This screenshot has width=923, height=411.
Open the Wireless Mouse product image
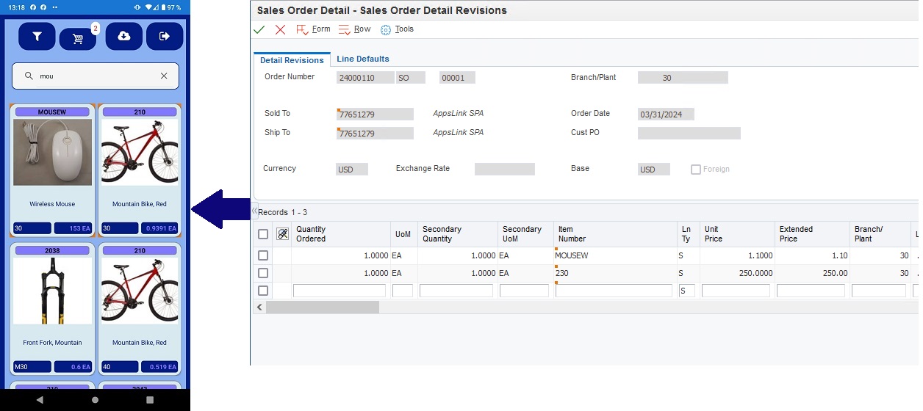click(x=53, y=152)
